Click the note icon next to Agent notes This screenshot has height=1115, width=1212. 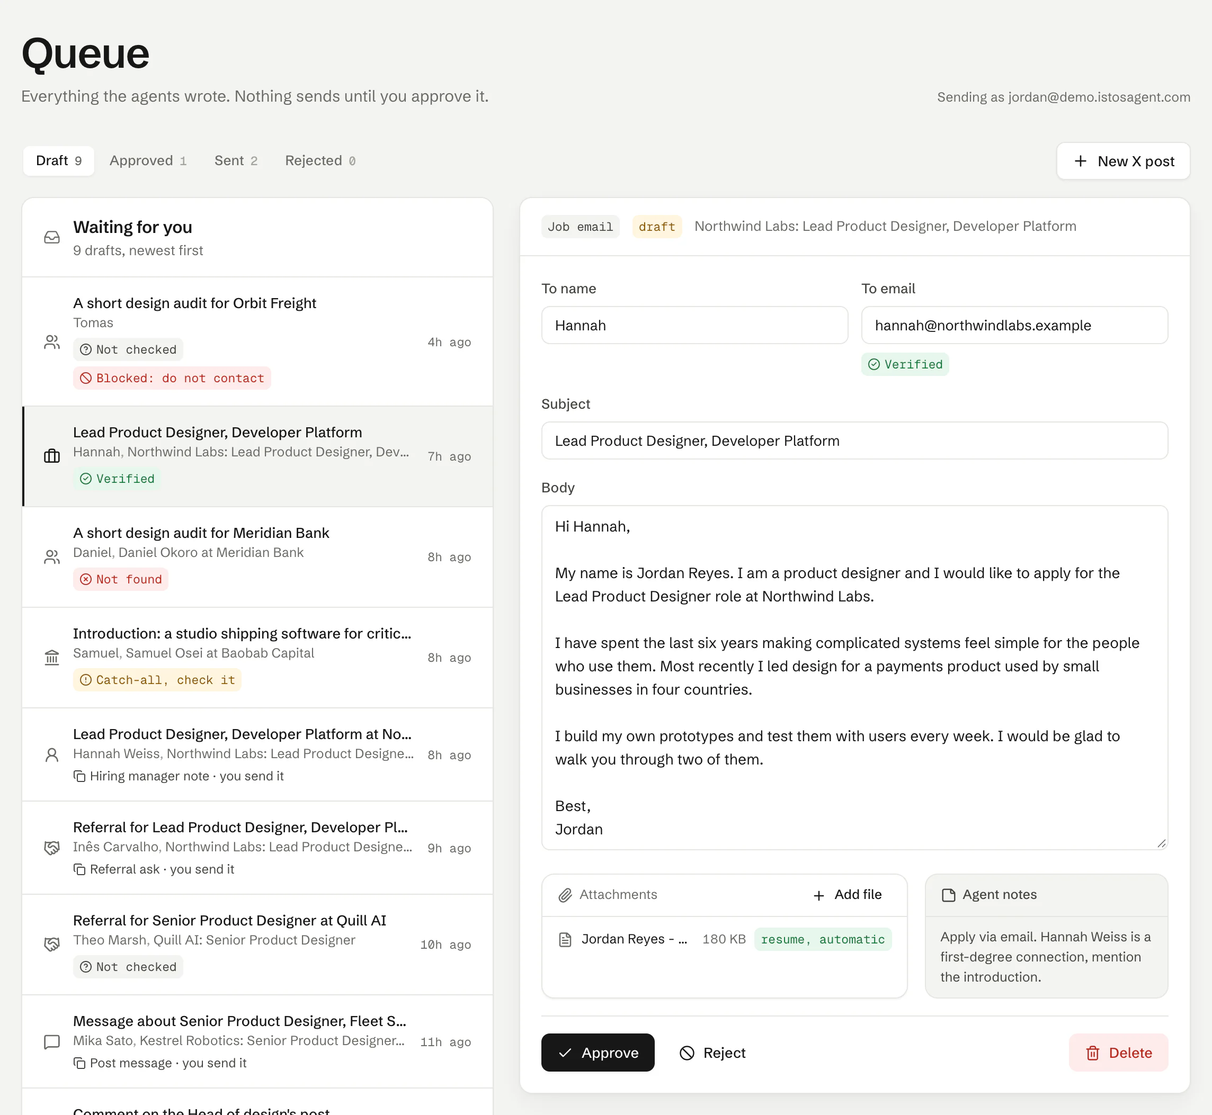coord(948,895)
